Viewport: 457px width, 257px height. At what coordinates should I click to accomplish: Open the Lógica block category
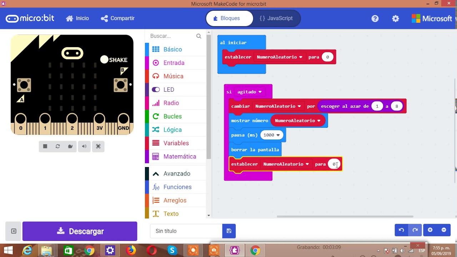click(x=175, y=130)
